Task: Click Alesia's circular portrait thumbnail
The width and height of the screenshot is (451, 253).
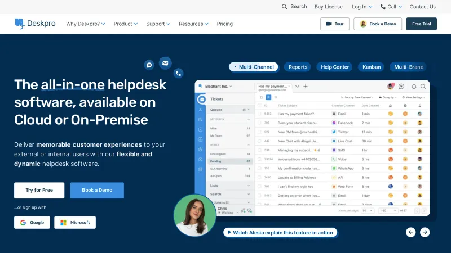Action: [x=194, y=215]
